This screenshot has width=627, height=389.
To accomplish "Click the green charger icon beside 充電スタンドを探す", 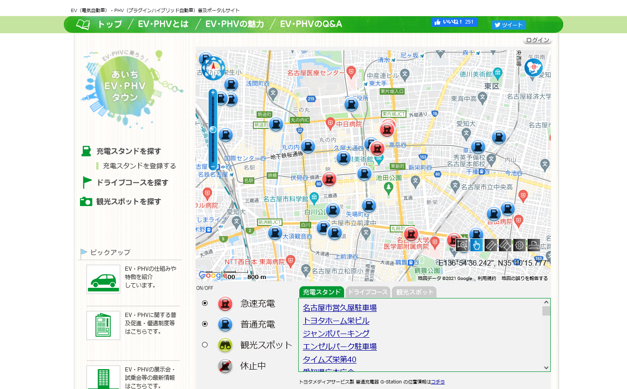I will click(x=86, y=151).
